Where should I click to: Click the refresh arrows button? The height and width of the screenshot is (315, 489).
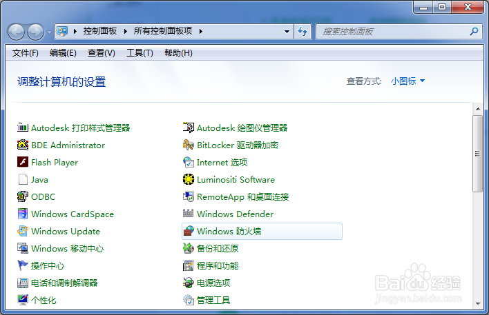coord(303,31)
